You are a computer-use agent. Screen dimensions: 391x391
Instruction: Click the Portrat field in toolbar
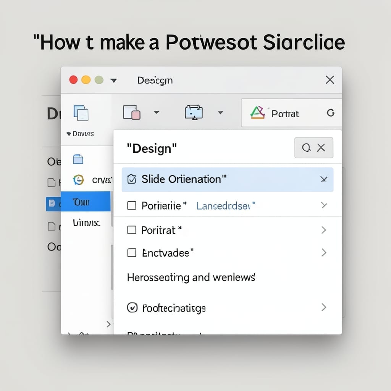click(291, 113)
